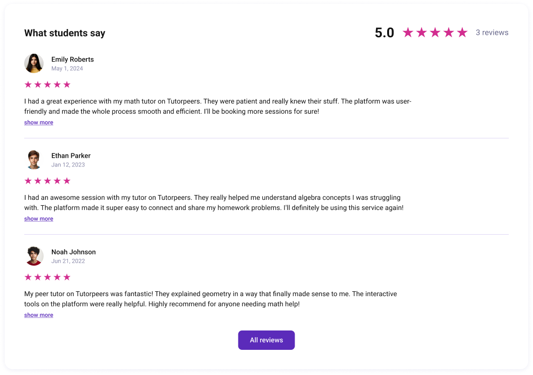Click the fifth star in overall 5.0 rating
Screen dimensions: 533x375
tap(462, 32)
